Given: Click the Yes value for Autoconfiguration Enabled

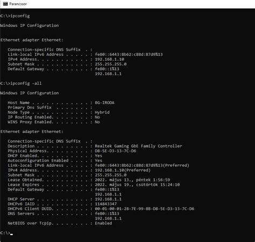Looking at the screenshot, I should 98,160.
